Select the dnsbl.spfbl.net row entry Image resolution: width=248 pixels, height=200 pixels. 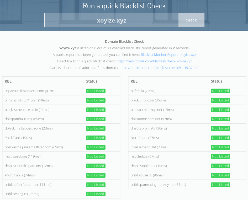[x=149, y=128]
